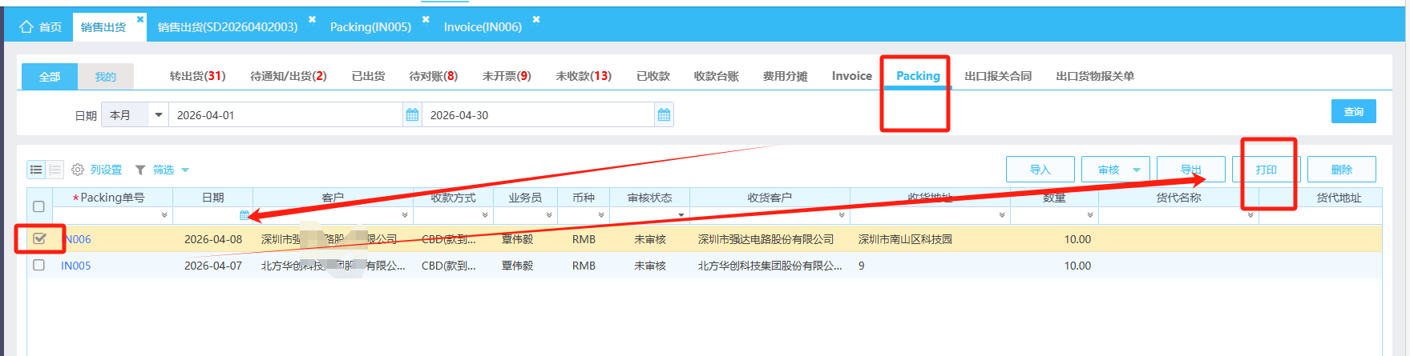
Task: Expand the 本月 date range dropdown
Action: [159, 115]
